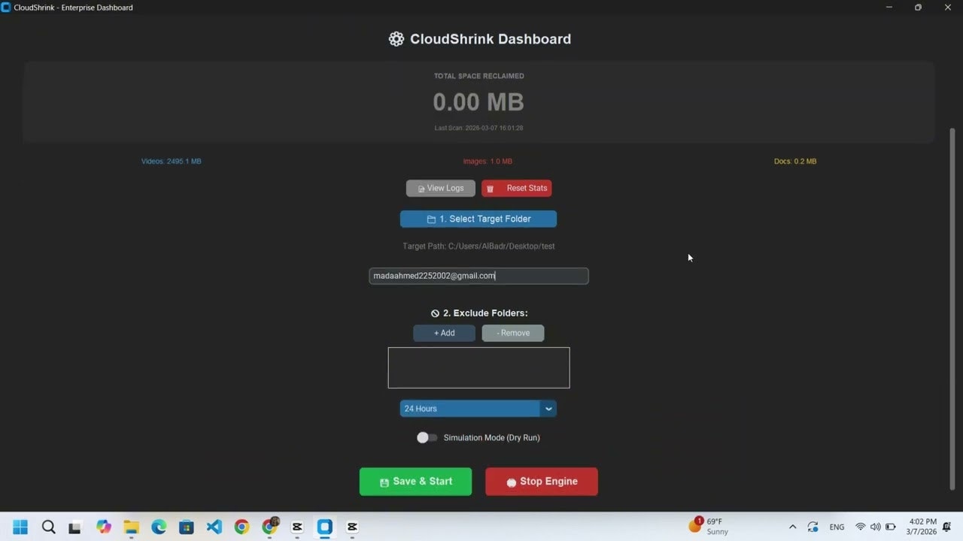Click the save icon on Save & Start
Viewport: 963px width, 541px height.
pos(384,481)
